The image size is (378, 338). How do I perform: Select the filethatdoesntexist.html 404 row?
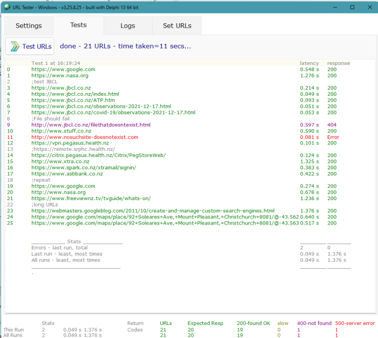point(91,125)
